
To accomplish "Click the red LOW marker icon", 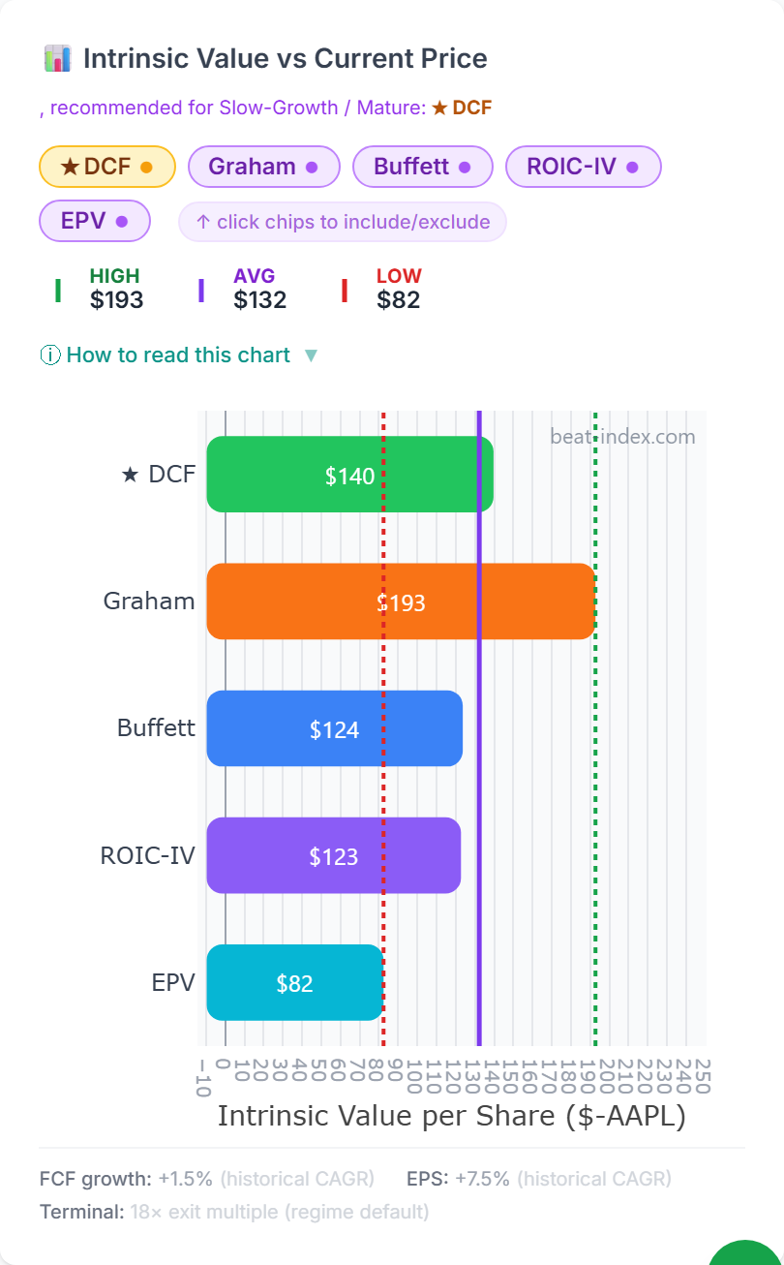I will pyautogui.click(x=345, y=290).
